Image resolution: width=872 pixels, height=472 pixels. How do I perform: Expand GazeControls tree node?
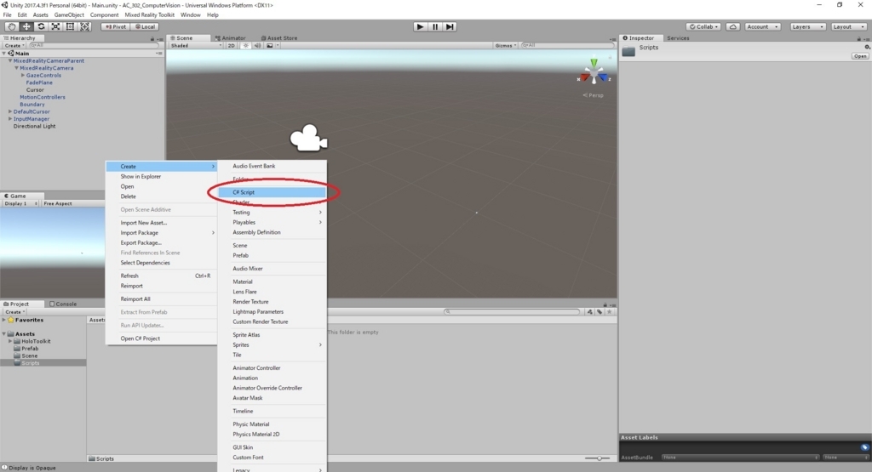pos(23,75)
